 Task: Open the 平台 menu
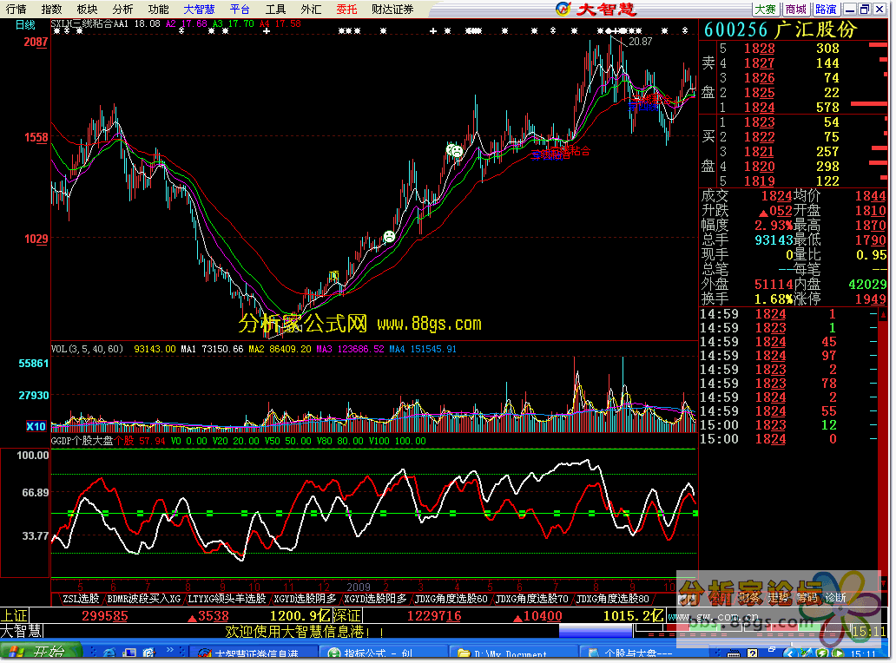tap(240, 10)
